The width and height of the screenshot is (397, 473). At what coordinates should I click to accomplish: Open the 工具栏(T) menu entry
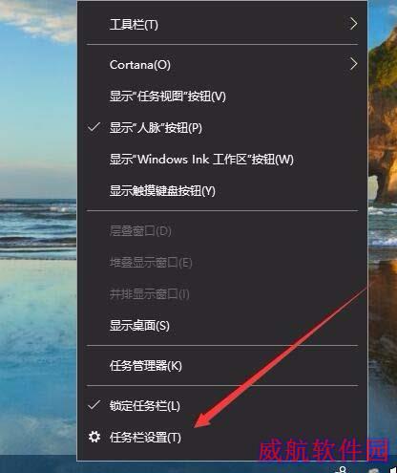(134, 24)
